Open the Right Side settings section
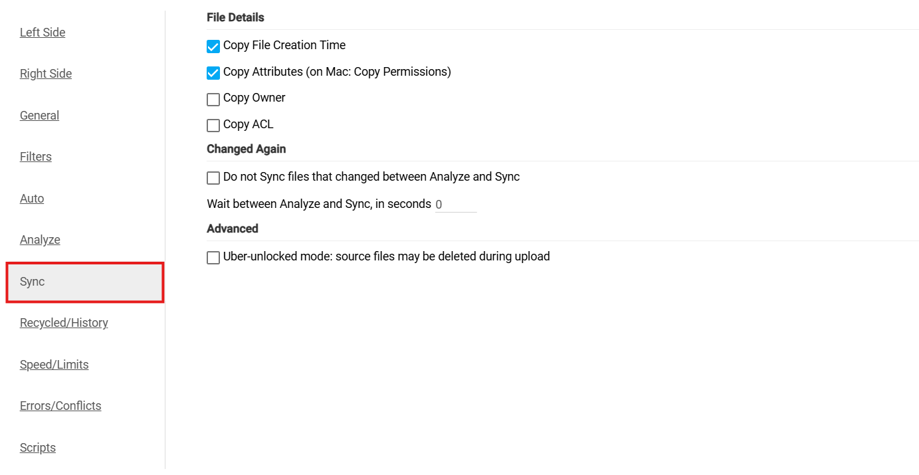 45,73
